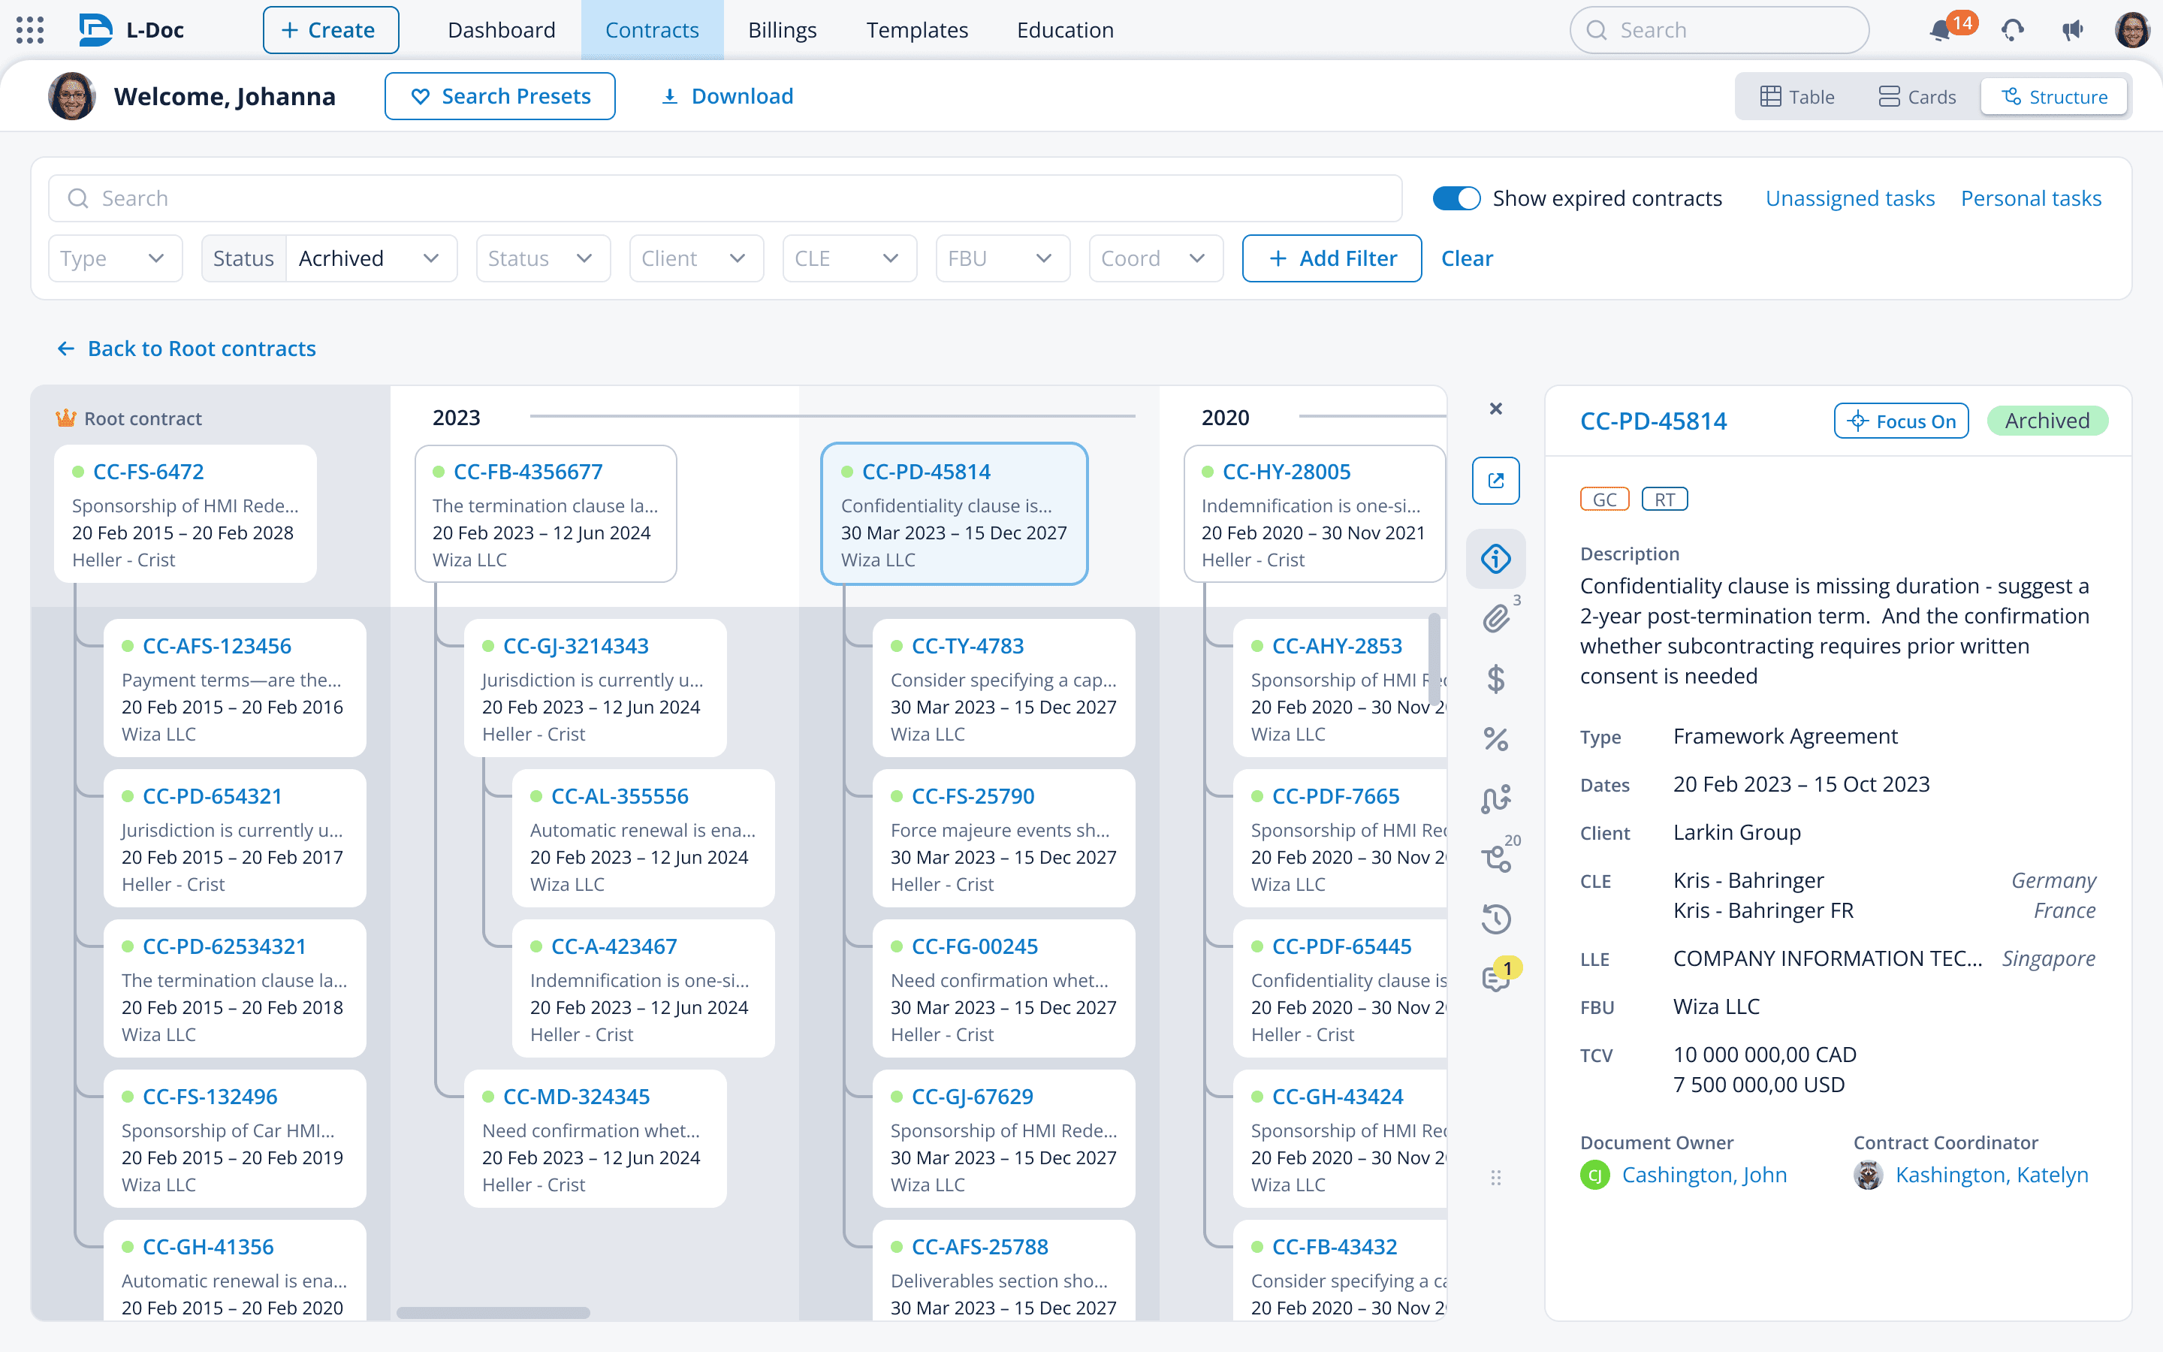Open the percent icon in side panel

(1495, 738)
